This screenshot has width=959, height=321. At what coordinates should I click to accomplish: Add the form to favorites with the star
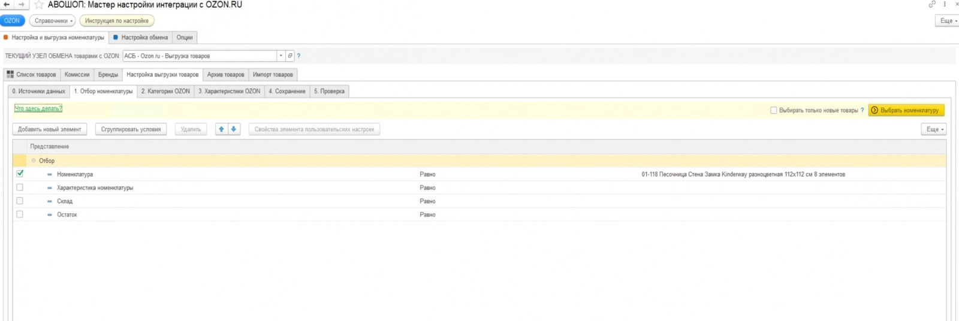pyautogui.click(x=39, y=4)
